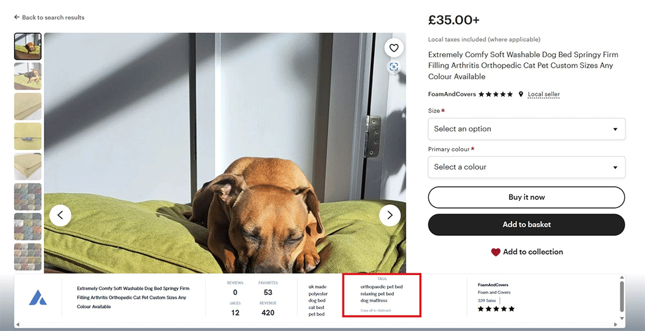Click the blue extension logo in bottom panel

click(38, 298)
